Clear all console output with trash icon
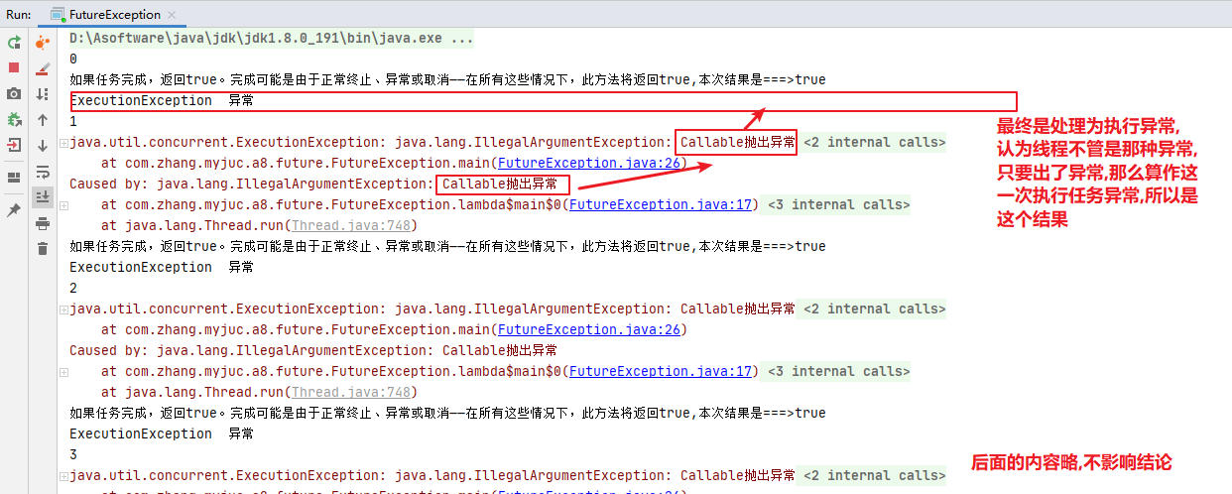This screenshot has width=1232, height=494. (42, 248)
